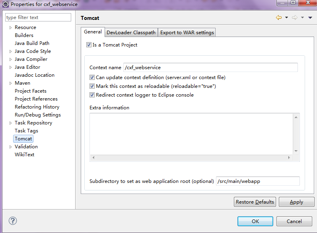Click the Restore Defaults button
The width and height of the screenshot is (317, 233).
point(255,202)
